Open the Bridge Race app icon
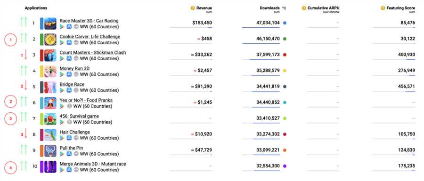The width and height of the screenshot is (424, 181). 50,87
